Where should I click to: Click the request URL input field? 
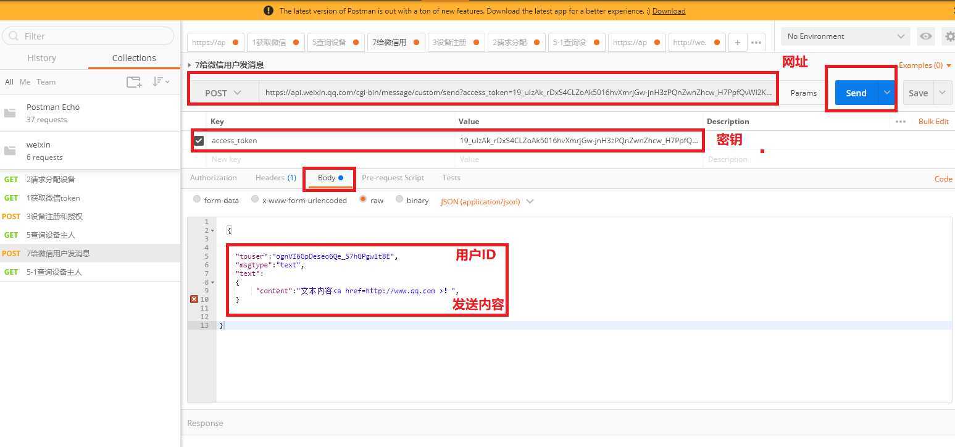tap(519, 93)
